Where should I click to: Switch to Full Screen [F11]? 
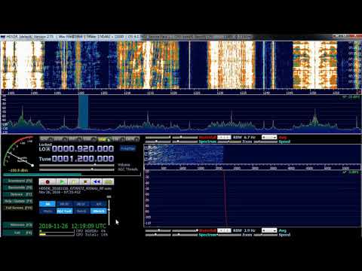(18, 208)
